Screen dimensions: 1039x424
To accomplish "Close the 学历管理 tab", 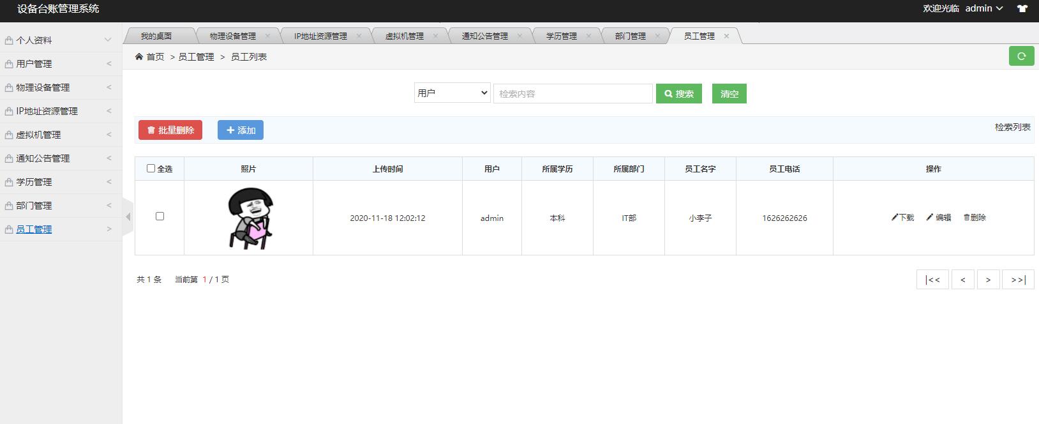I will [588, 36].
